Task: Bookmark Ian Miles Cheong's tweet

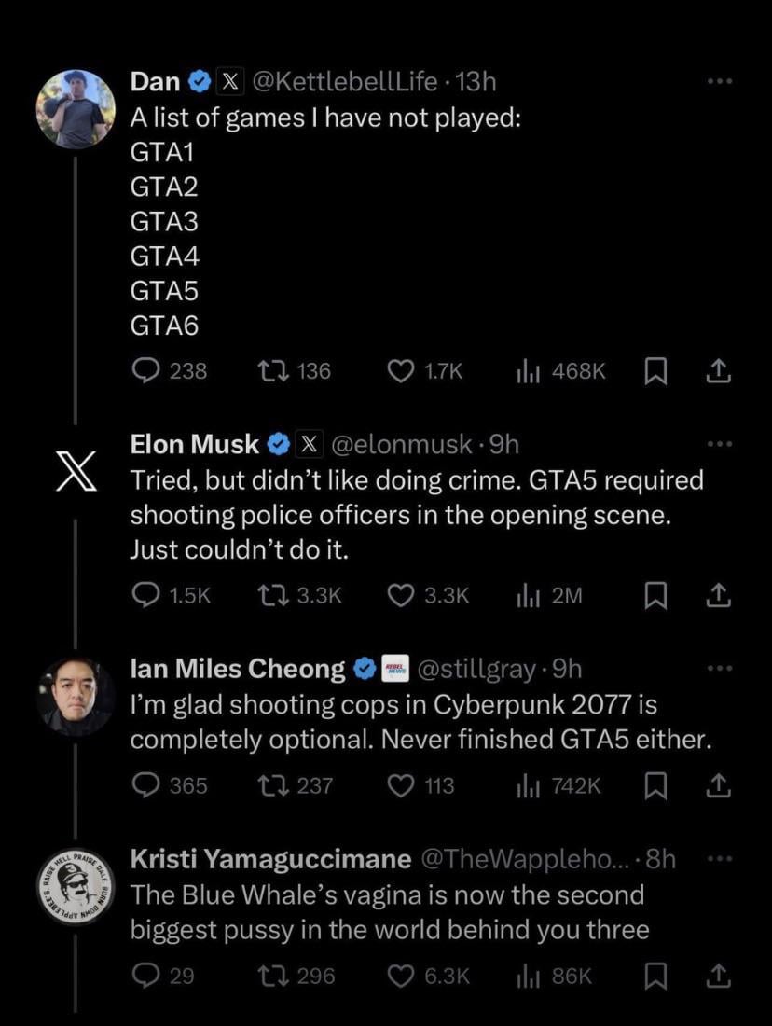Action: pyautogui.click(x=656, y=785)
